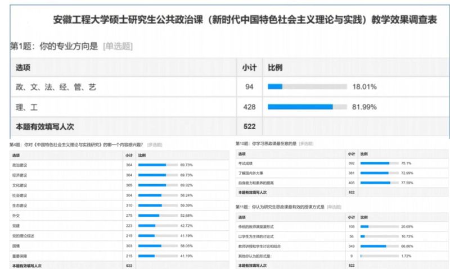450x269 pixels.
Task: Click the 传统的教师满堂灌形式 option row
Action: tap(258, 226)
